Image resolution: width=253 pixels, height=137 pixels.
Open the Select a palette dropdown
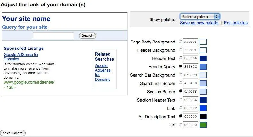200,17
